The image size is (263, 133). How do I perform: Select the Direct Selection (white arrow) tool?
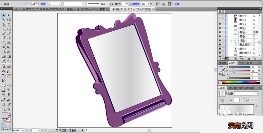9,15
